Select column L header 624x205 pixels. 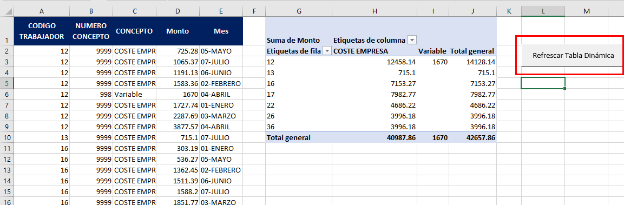click(x=543, y=11)
